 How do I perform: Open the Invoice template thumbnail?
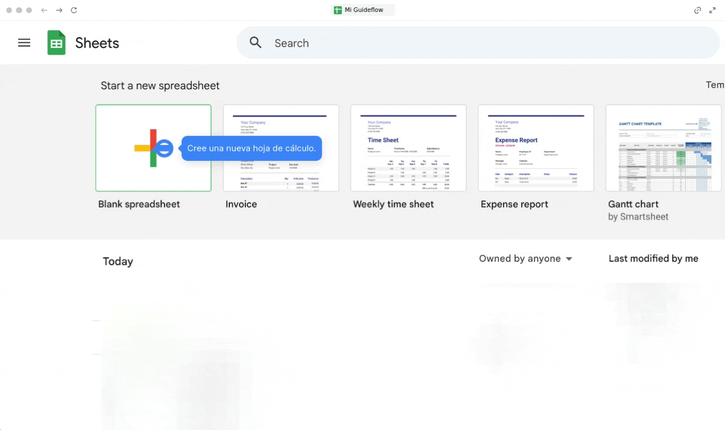click(281, 148)
